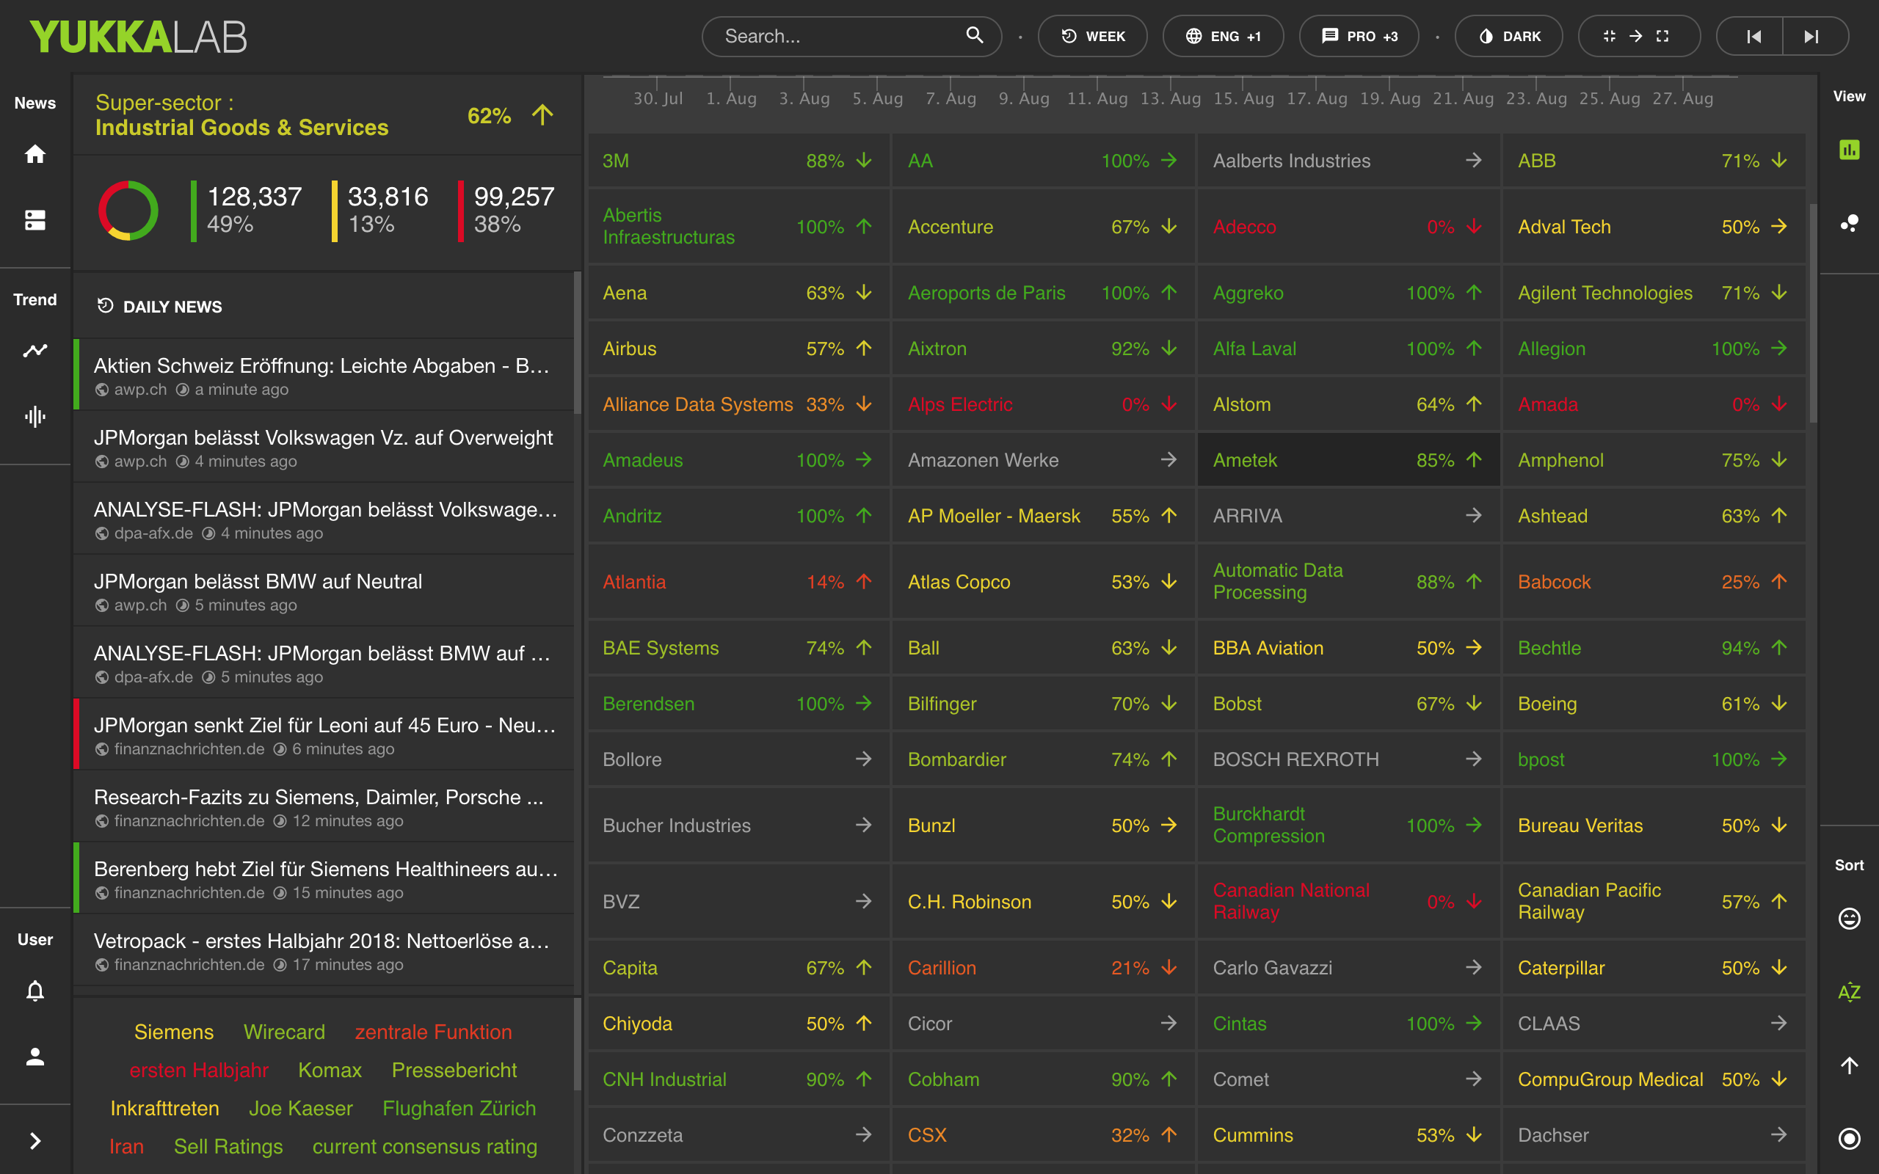Screen dimensions: 1879x1174
Task: Select the Joe Kaeser tag
Action: [300, 1108]
